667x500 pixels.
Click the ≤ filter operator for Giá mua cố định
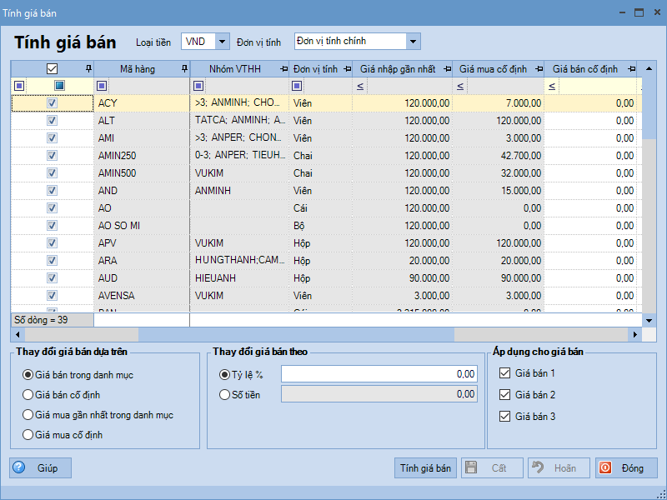pos(460,87)
